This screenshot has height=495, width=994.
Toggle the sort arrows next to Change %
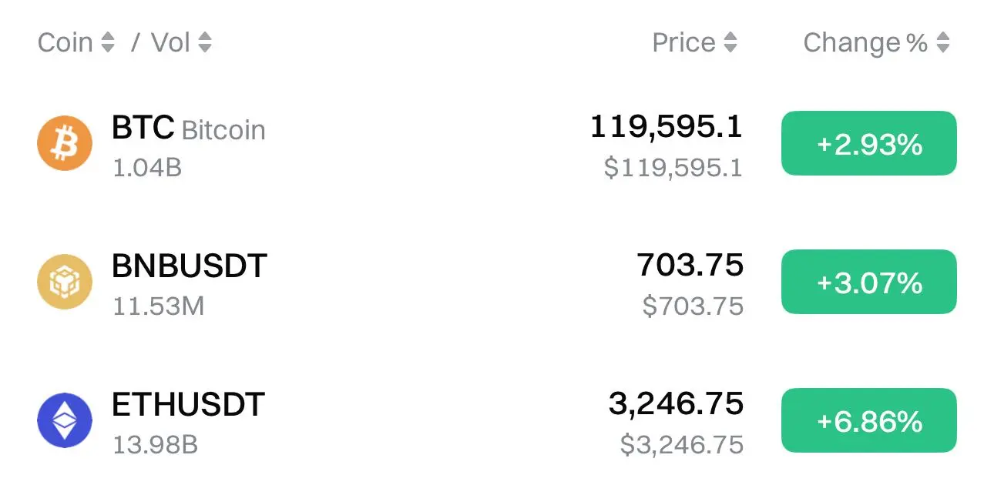click(942, 42)
